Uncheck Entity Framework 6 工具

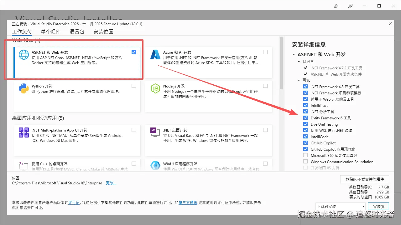(305, 118)
